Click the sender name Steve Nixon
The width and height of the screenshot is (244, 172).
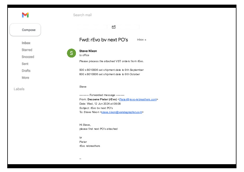pyautogui.click(x=88, y=51)
